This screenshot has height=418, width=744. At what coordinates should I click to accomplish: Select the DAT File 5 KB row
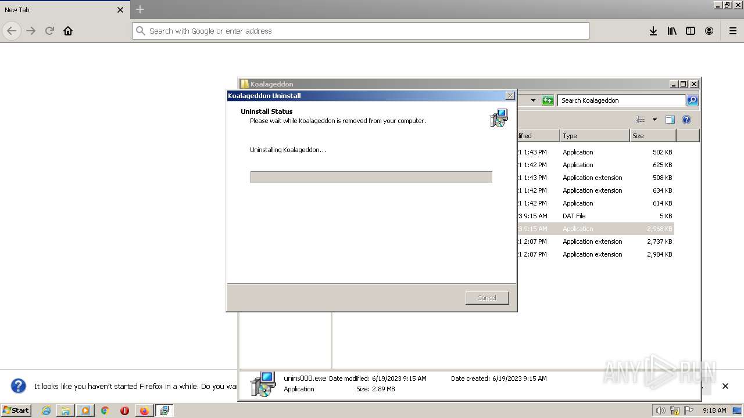pyautogui.click(x=595, y=216)
